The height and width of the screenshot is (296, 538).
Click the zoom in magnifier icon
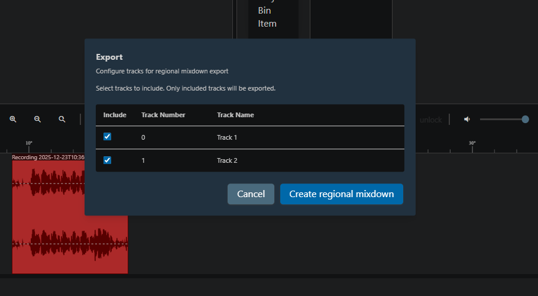13,119
